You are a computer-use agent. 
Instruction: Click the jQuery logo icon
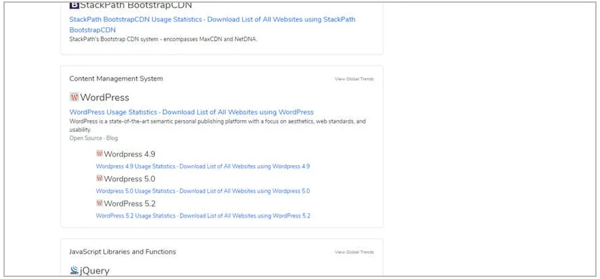tap(74, 270)
